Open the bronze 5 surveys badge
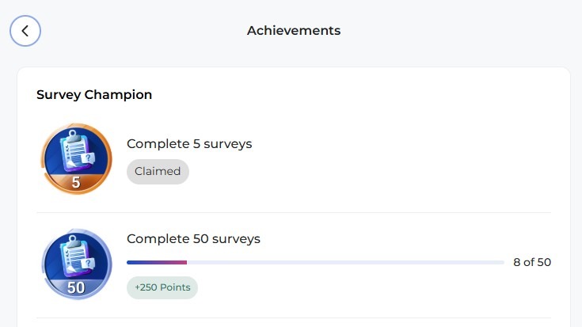The image size is (582, 327). point(76,159)
